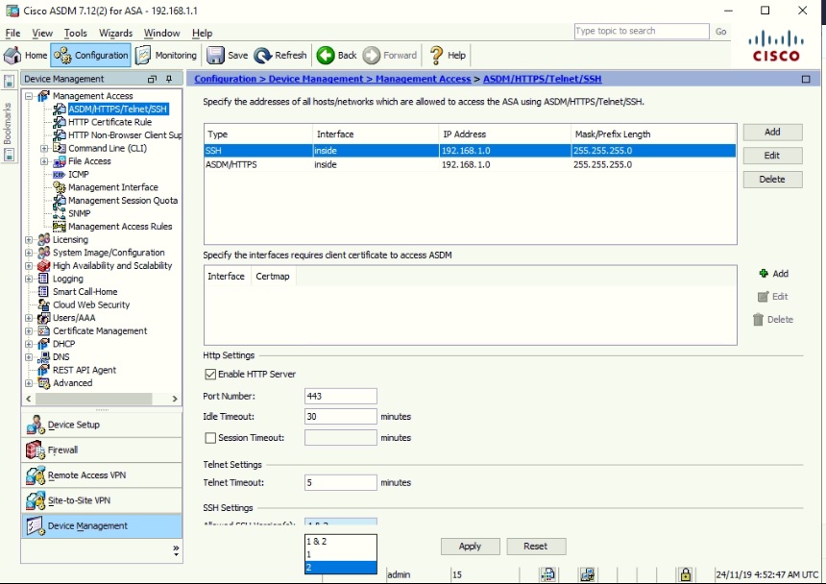Expand the DHCP node

(29, 344)
